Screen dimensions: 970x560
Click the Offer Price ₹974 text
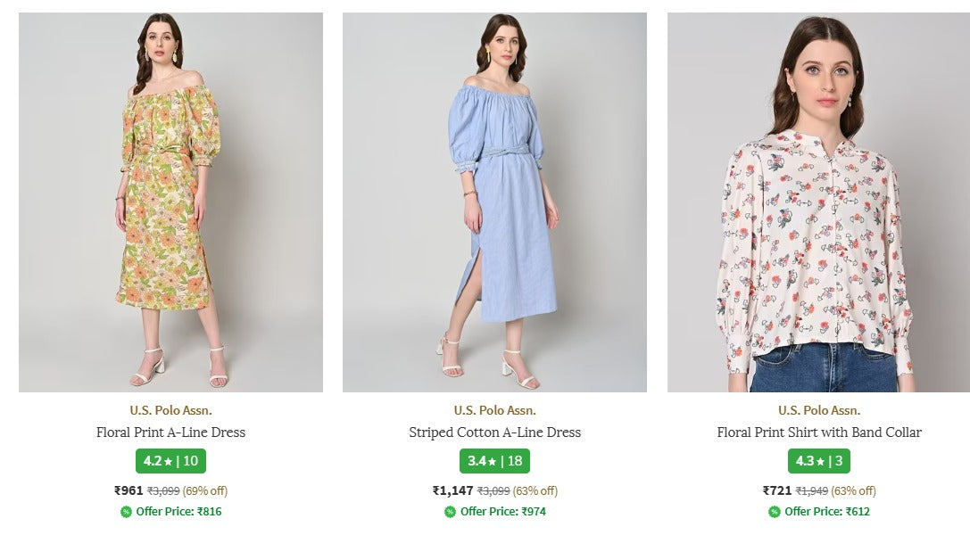point(502,512)
